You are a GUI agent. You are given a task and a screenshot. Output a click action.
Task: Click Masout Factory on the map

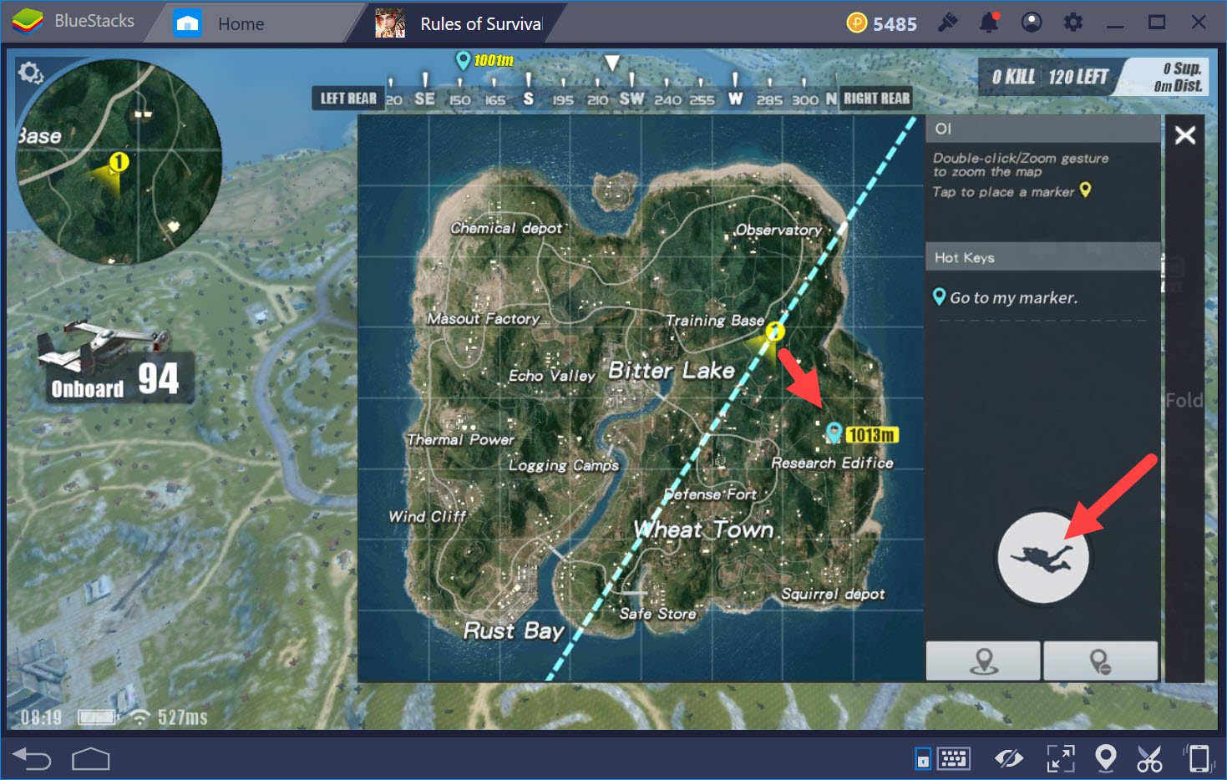pyautogui.click(x=484, y=318)
